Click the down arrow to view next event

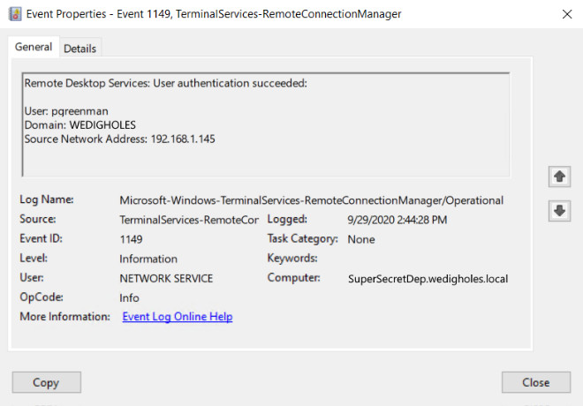coord(559,211)
